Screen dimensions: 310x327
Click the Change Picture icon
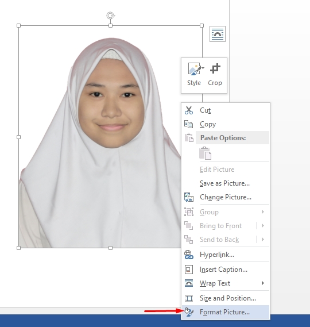tap(189, 197)
